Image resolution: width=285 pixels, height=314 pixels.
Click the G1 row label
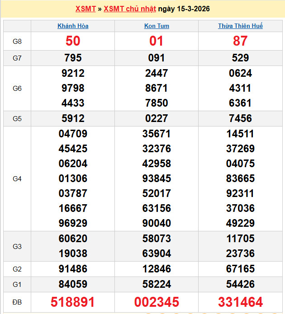pyautogui.click(x=17, y=284)
